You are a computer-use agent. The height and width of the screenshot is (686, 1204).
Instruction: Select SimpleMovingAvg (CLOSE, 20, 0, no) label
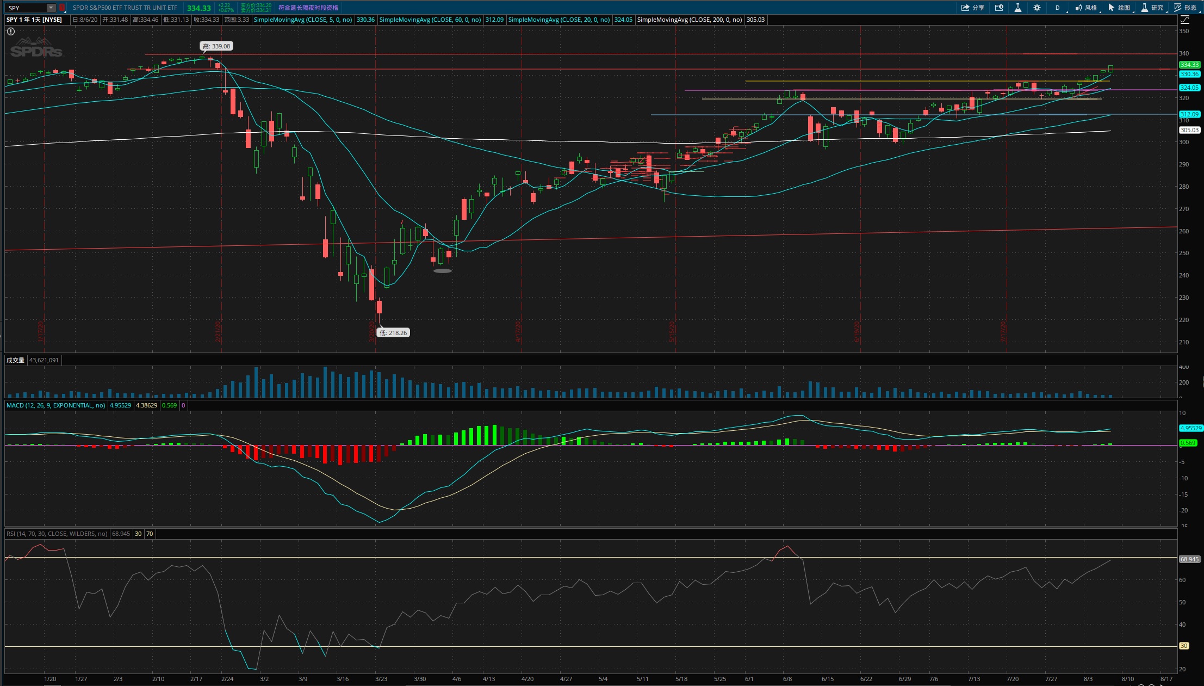(x=559, y=20)
